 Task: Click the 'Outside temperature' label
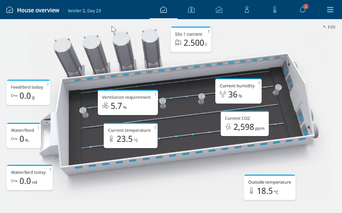(x=269, y=182)
